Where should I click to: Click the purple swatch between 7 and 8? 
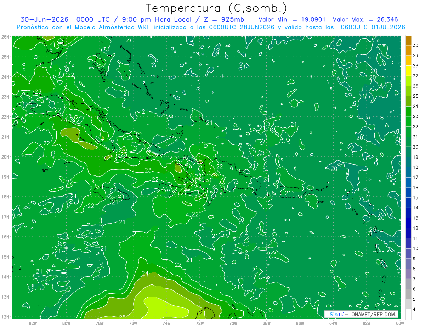(x=408, y=274)
